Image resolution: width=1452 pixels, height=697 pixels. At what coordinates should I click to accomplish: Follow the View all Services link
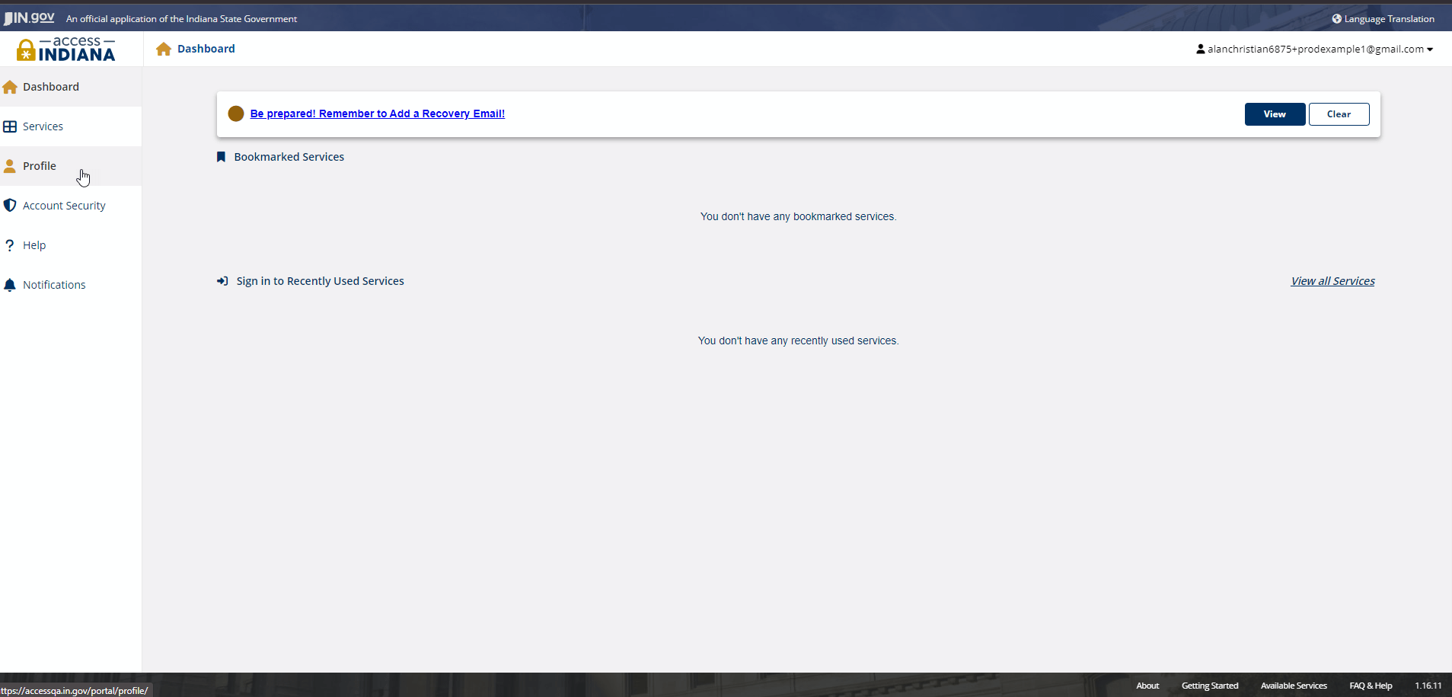(x=1332, y=281)
